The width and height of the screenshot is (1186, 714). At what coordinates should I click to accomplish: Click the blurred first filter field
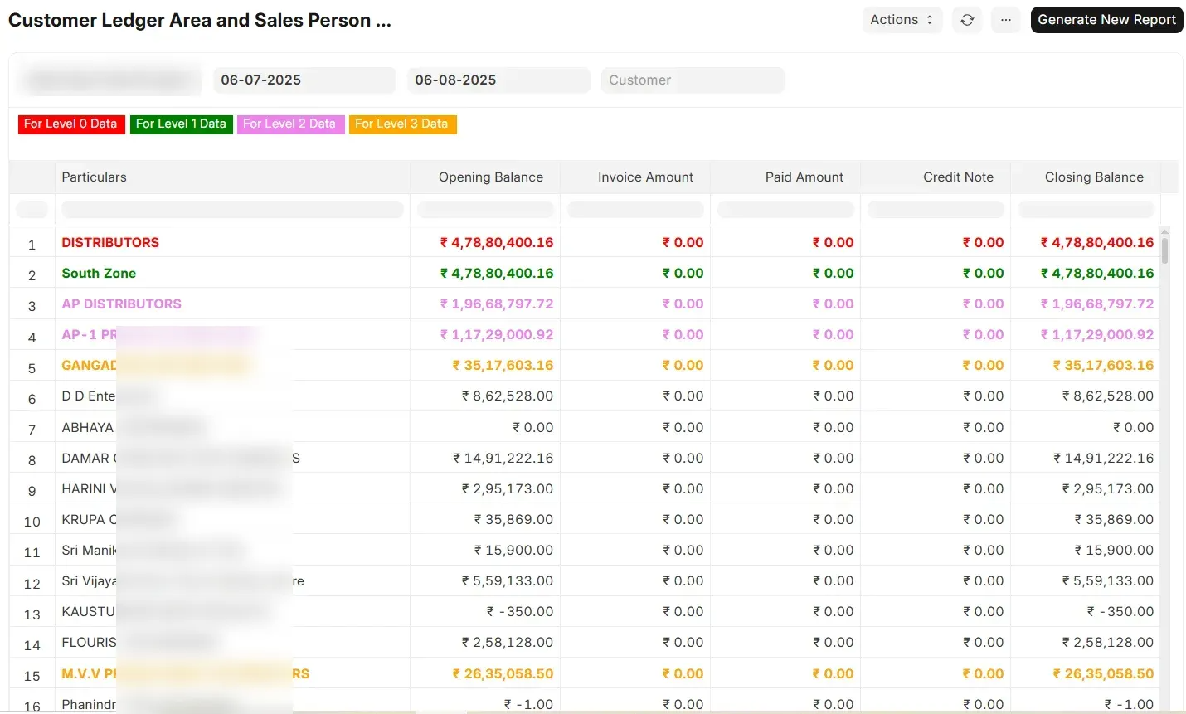coord(110,80)
